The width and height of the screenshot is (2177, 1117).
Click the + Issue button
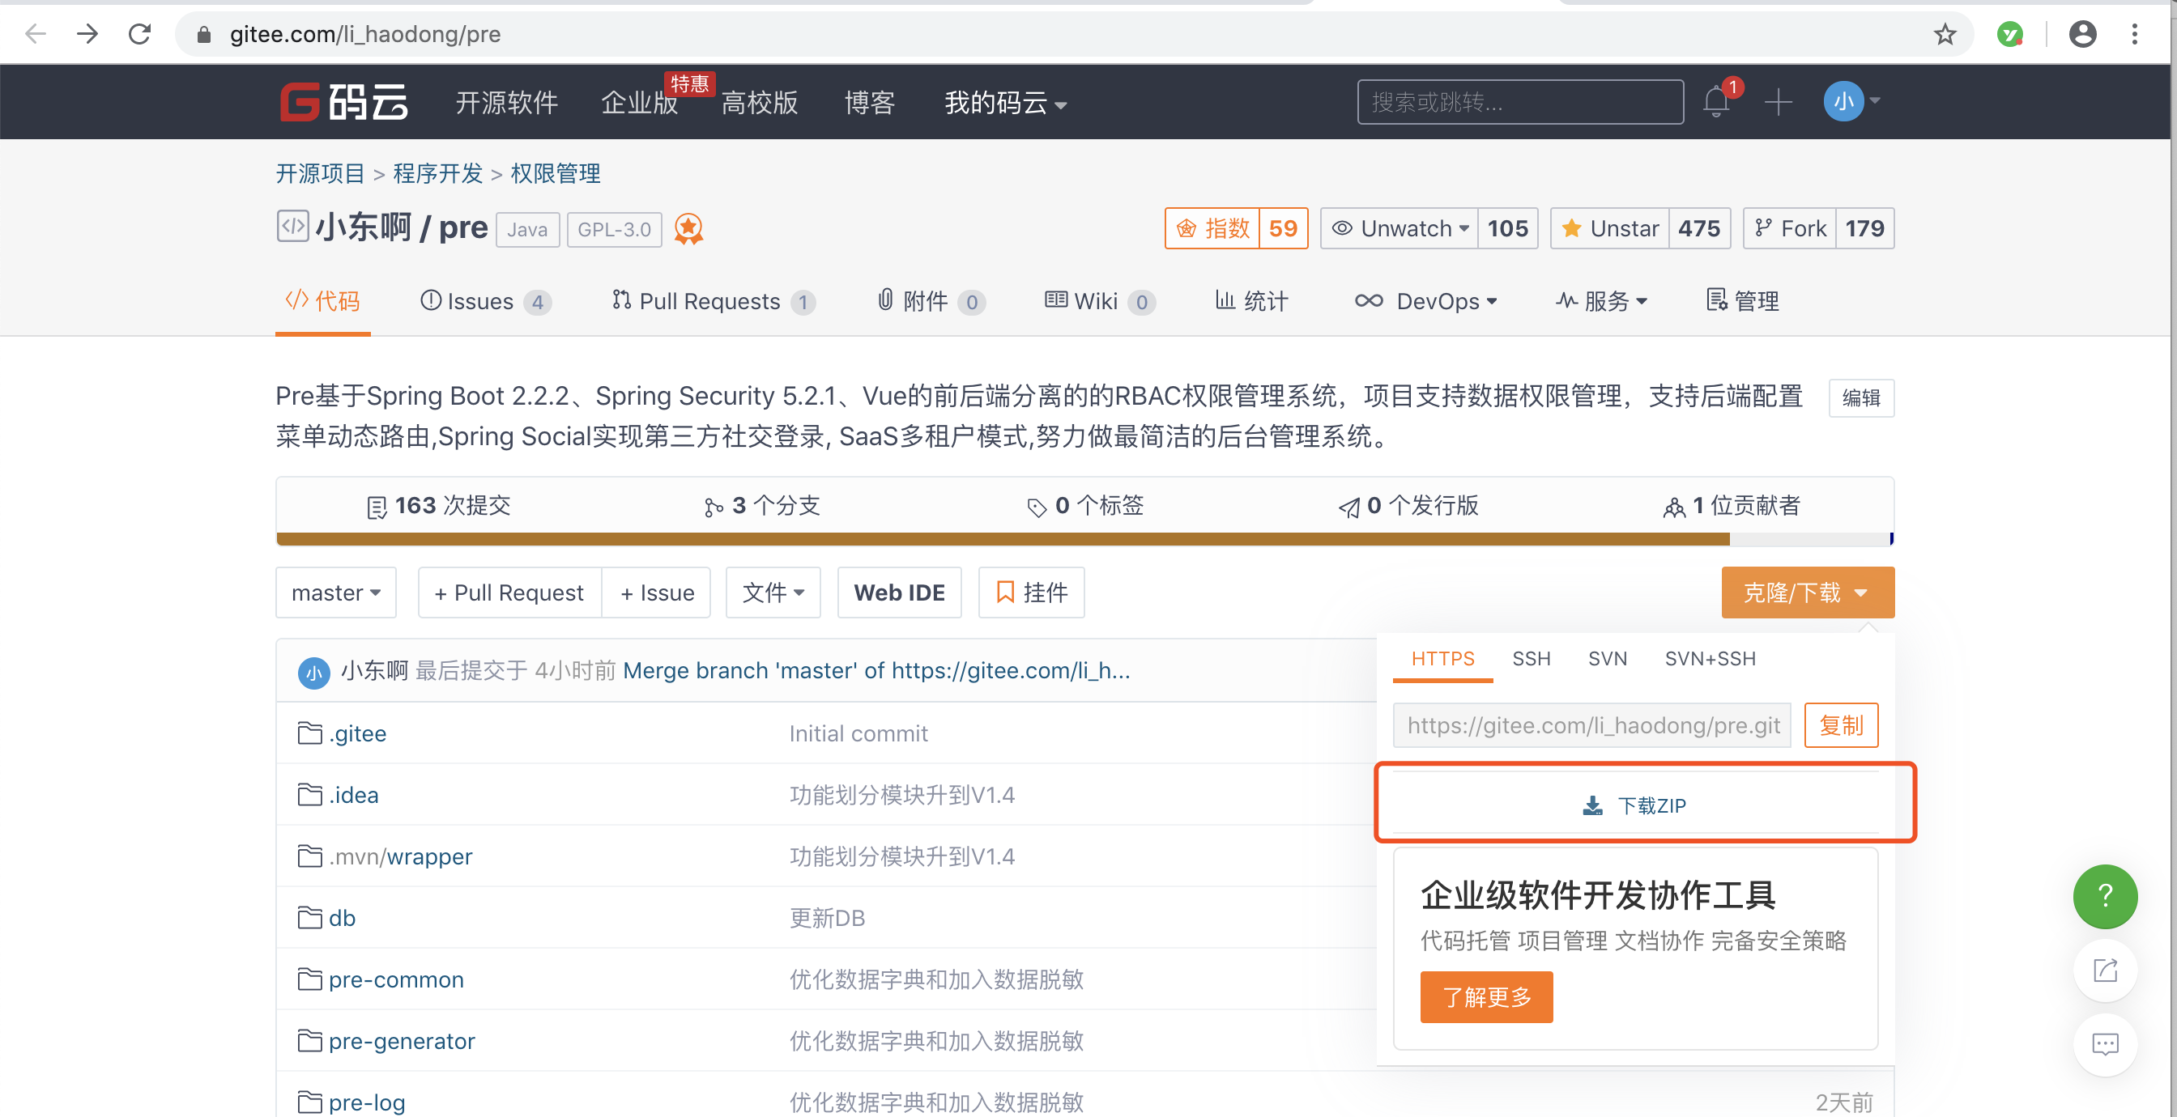point(657,592)
